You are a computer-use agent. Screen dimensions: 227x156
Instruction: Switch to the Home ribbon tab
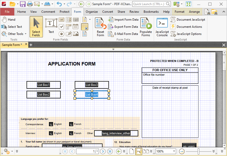(x=22, y=12)
